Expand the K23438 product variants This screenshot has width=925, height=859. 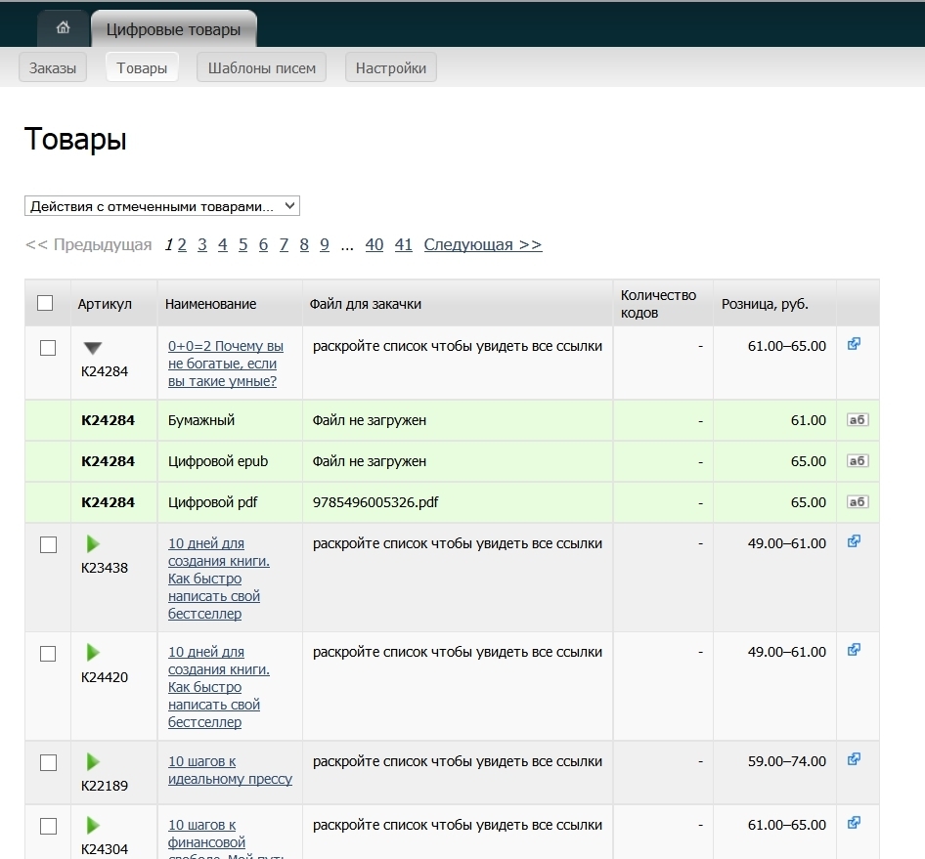(93, 543)
